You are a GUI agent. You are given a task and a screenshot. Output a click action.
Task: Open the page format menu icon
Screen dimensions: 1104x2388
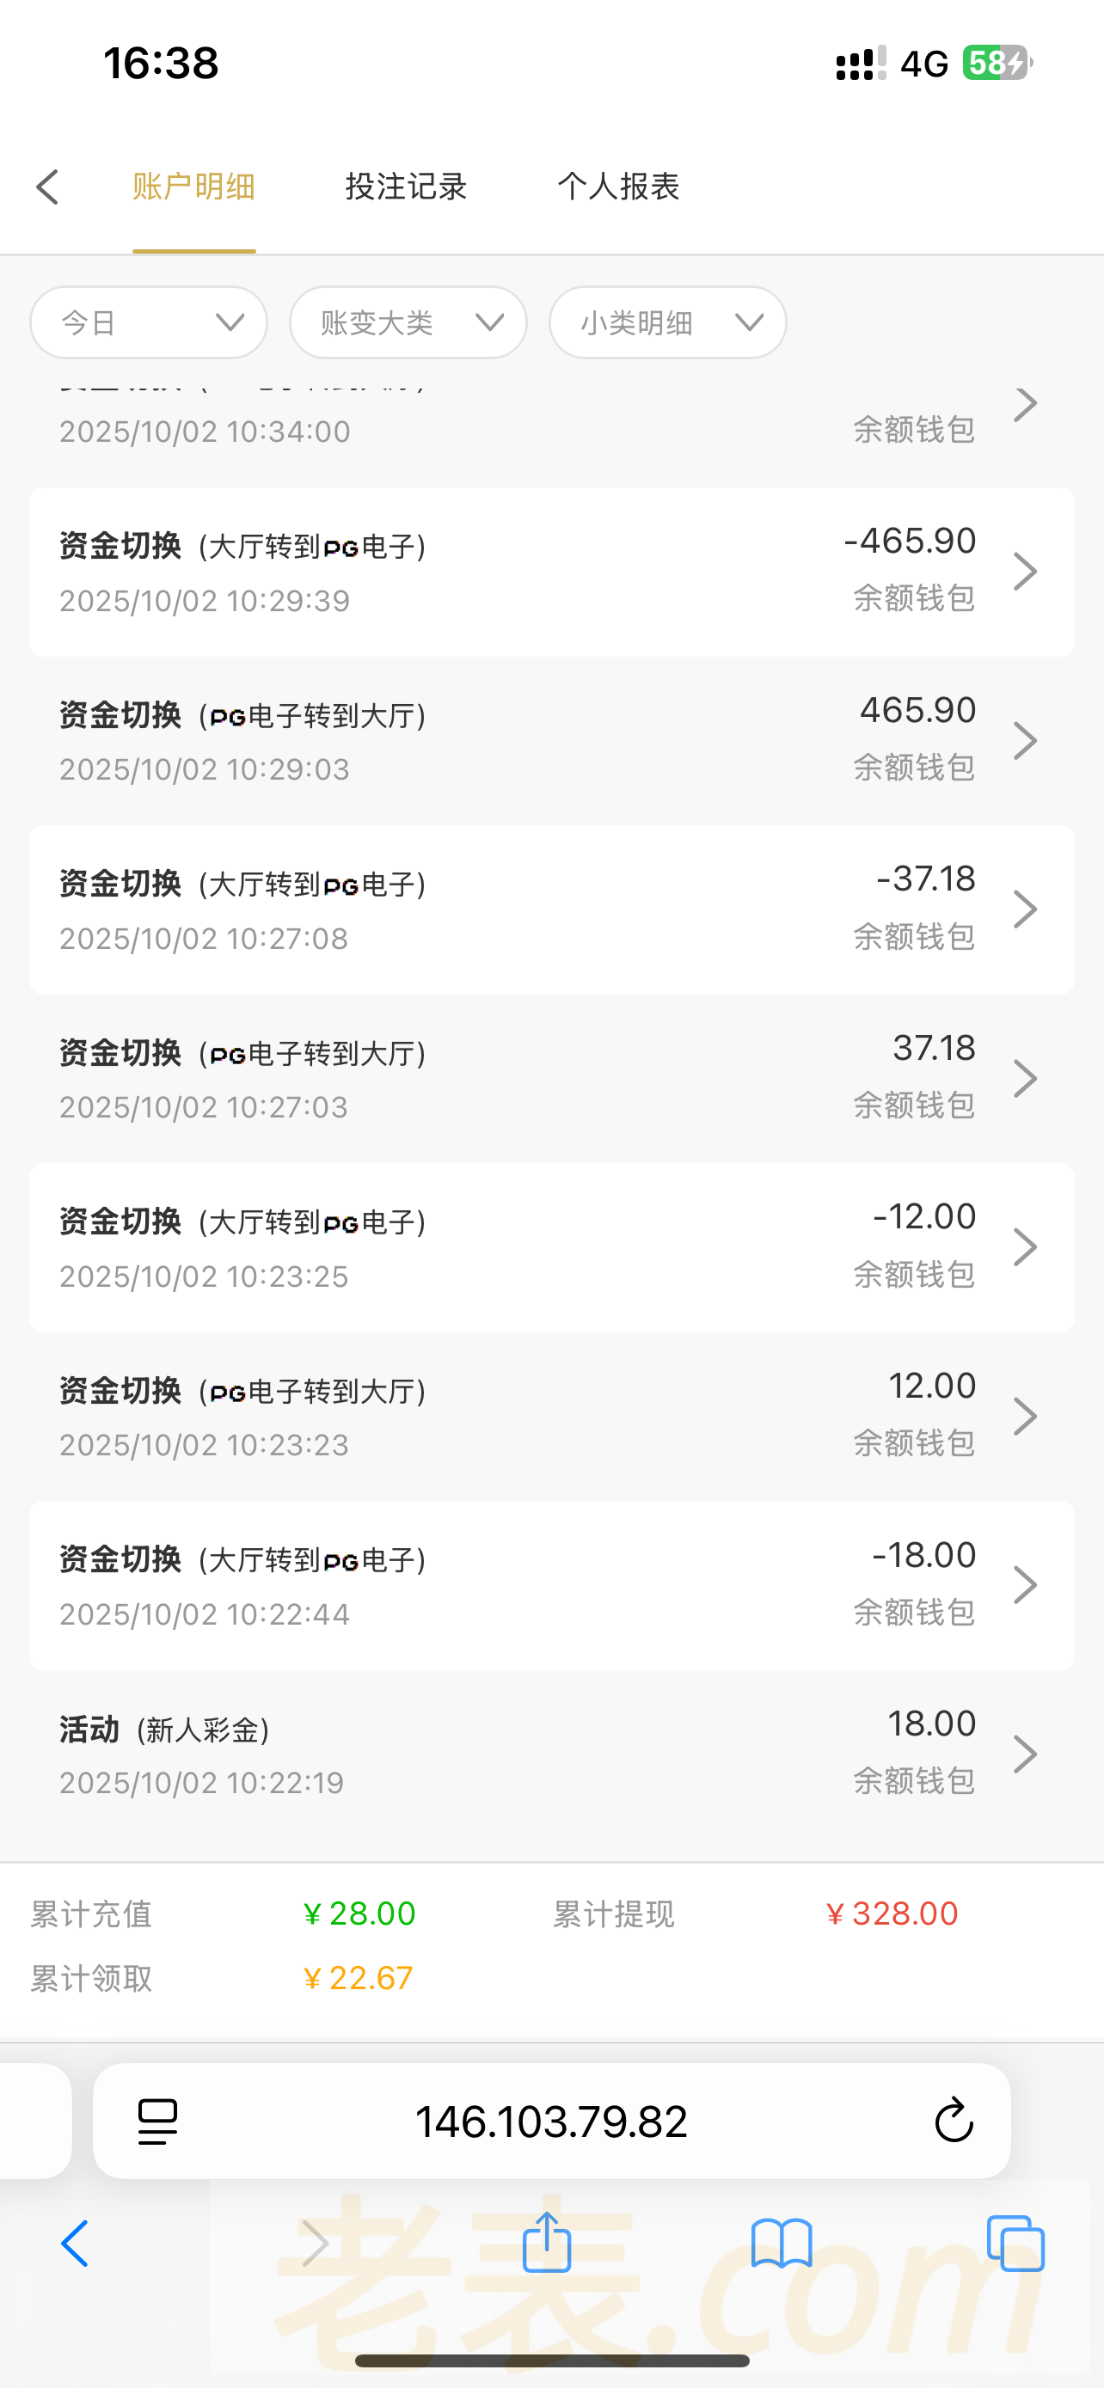157,2121
